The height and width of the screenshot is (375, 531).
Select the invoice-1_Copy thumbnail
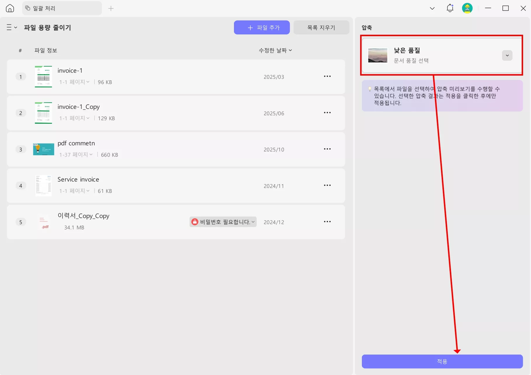pos(44,113)
